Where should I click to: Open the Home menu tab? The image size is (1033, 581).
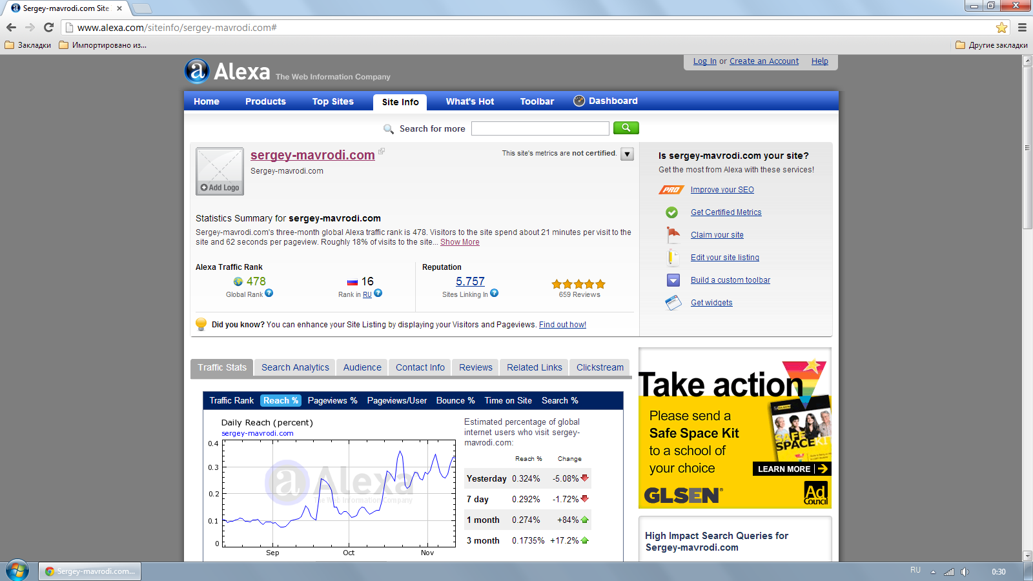click(207, 101)
